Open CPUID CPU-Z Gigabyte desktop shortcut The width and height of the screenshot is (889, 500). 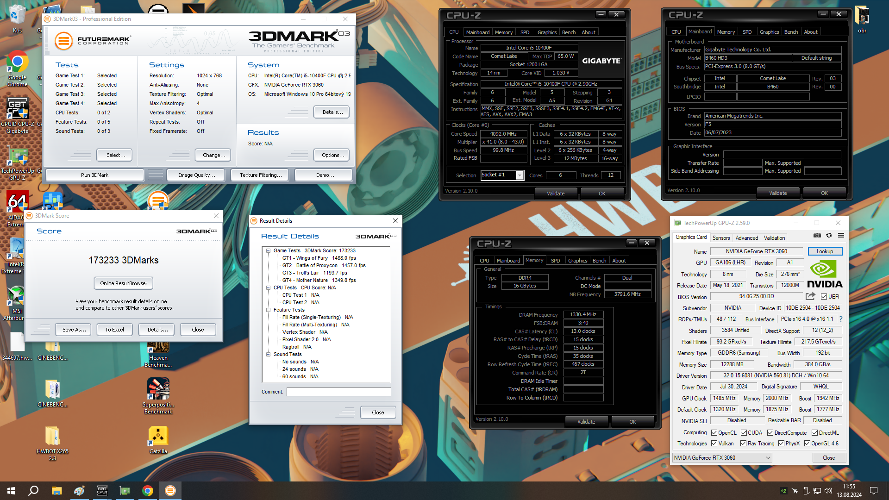[x=18, y=116]
